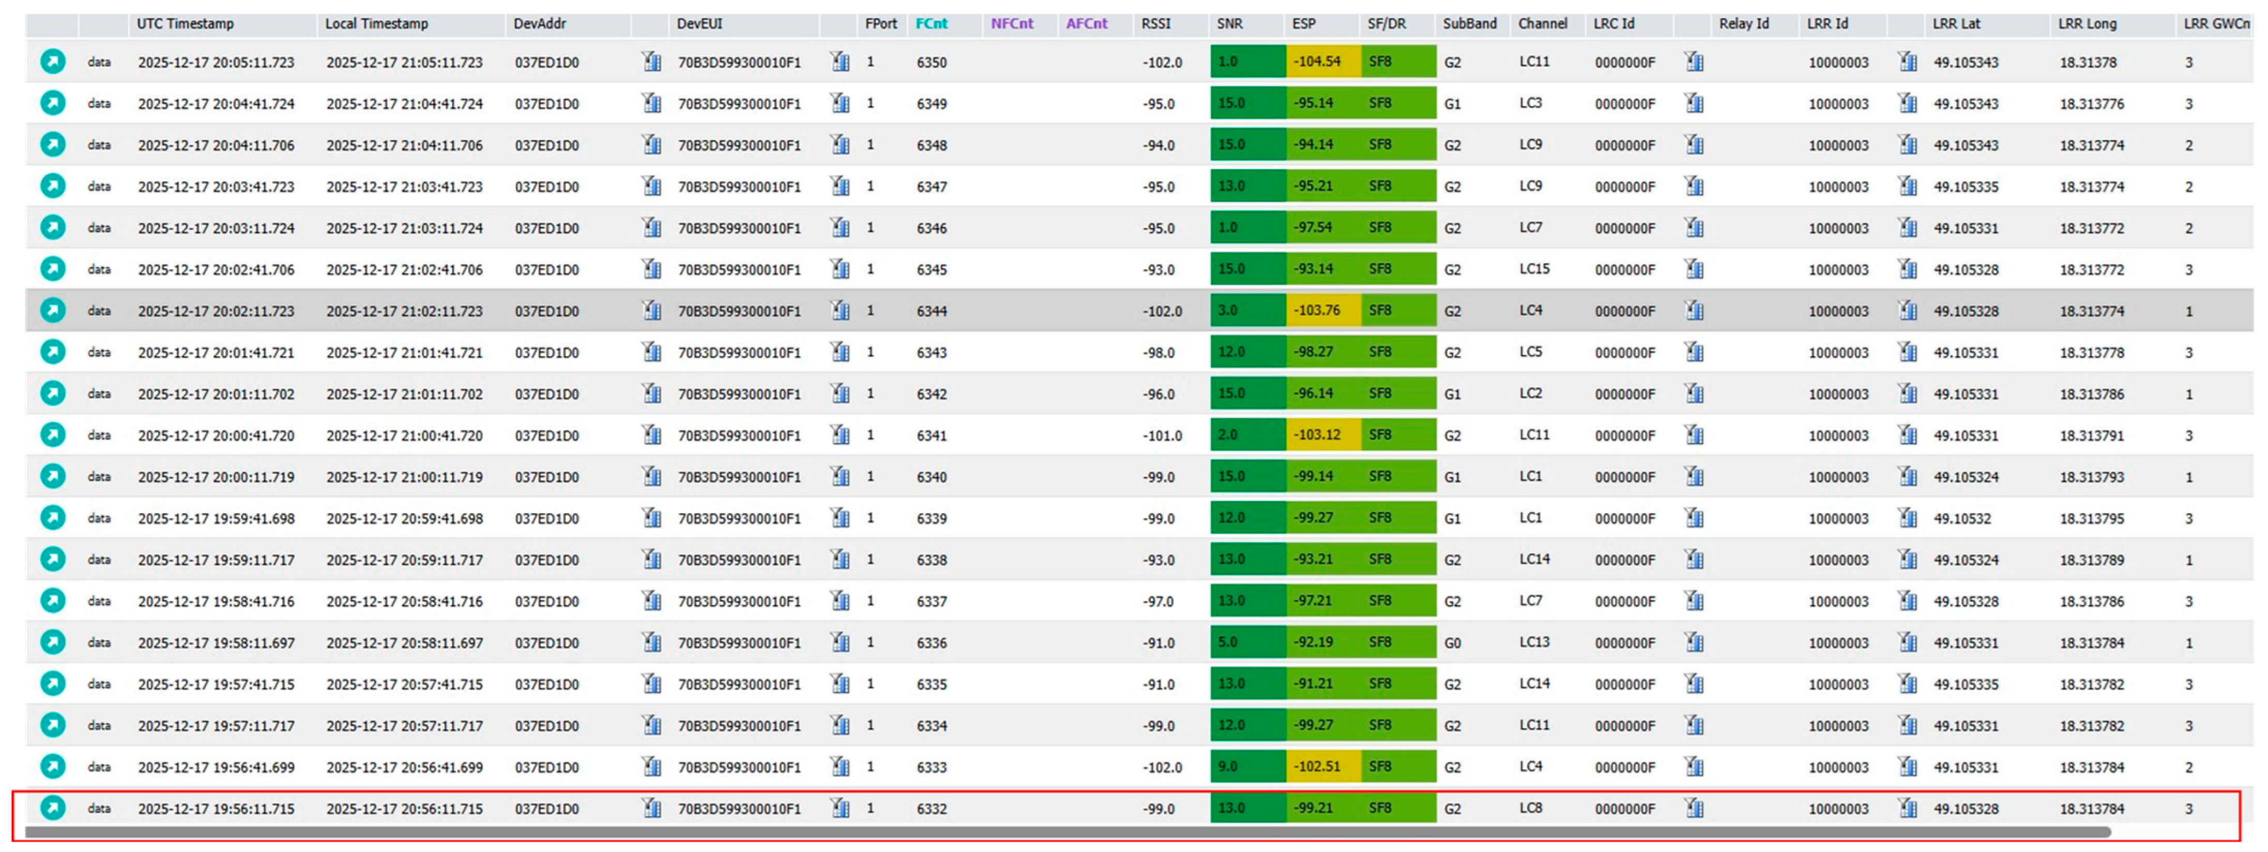Screen dimensions: 2268x852
Task: Click the DevAddr filter icon in the FCnt 6339 row
Action: (652, 518)
